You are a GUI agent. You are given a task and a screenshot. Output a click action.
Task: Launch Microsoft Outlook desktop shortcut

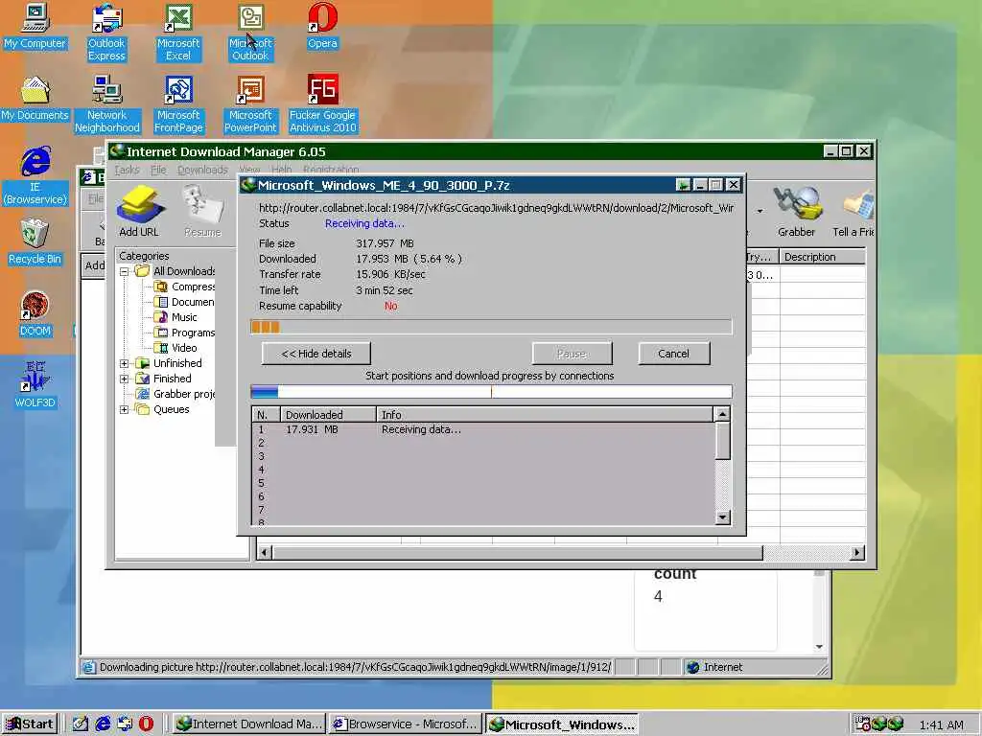pos(250,33)
